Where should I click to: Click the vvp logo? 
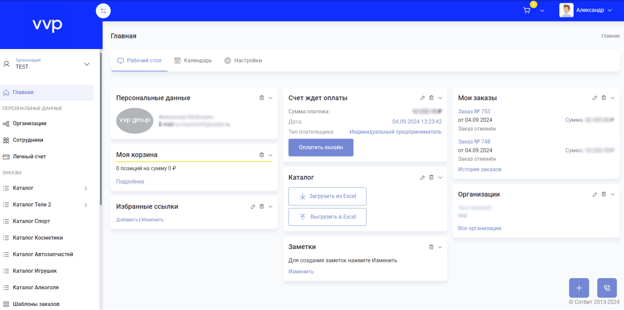47,25
